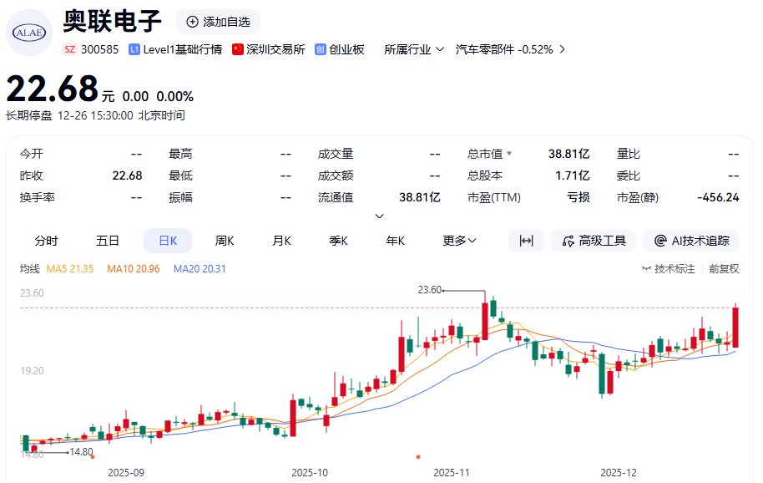Open the 汽车零部件 industry link
Viewport: 763px width, 483px height.
click(510, 49)
